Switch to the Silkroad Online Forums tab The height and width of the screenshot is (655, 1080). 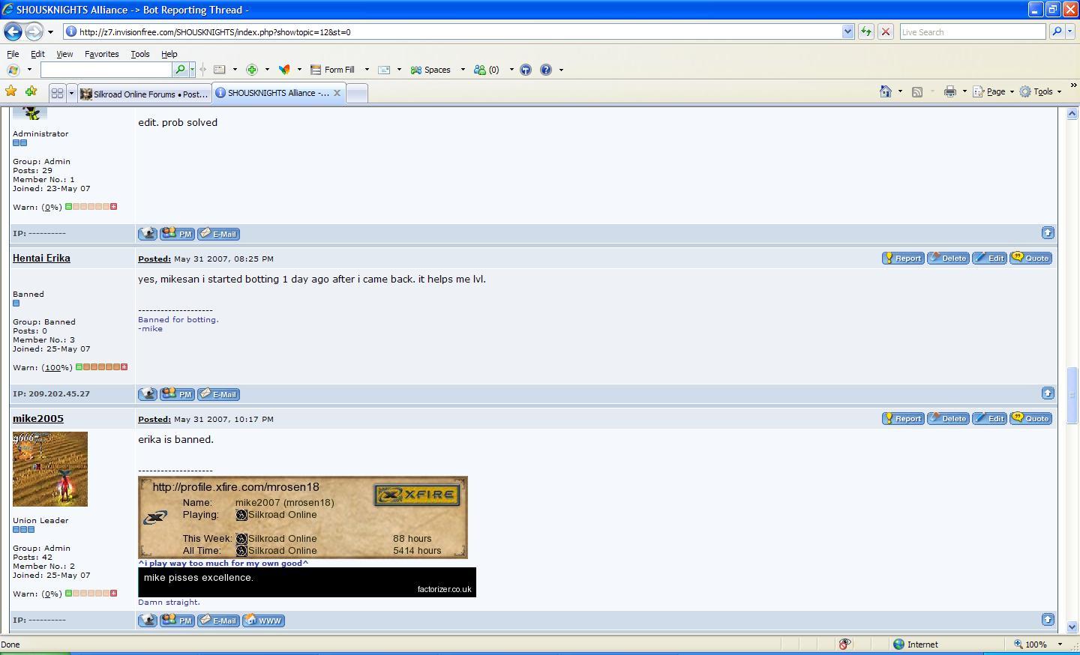tap(144, 94)
